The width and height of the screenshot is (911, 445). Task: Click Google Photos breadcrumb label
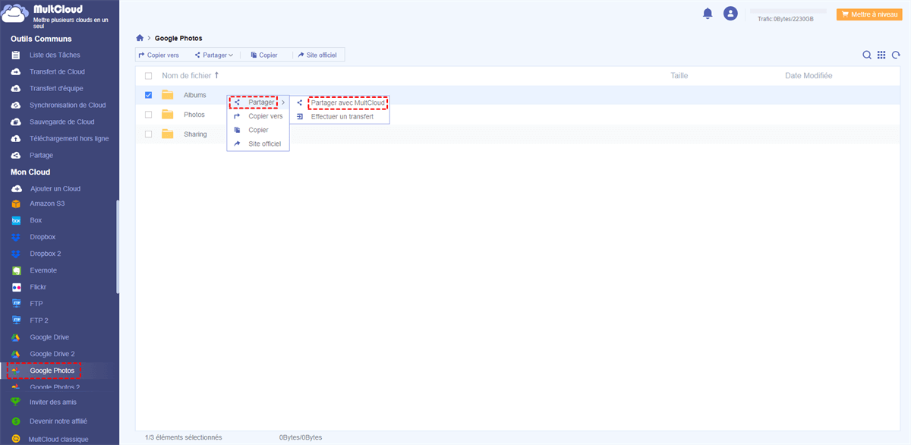point(178,38)
